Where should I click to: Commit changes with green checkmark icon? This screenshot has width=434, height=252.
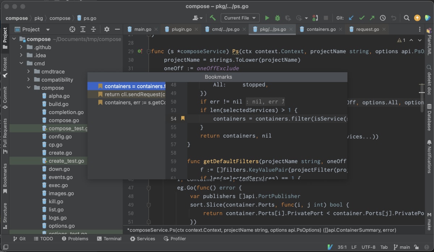tap(362, 18)
